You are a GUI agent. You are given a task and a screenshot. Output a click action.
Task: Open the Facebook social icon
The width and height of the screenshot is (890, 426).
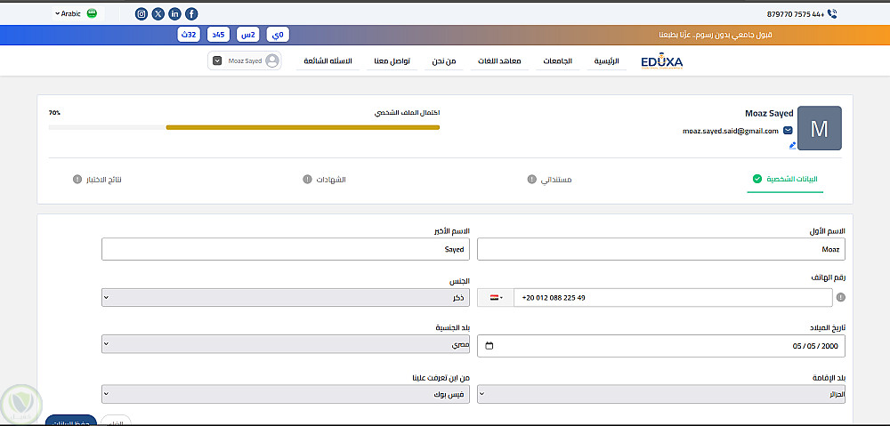tap(192, 14)
